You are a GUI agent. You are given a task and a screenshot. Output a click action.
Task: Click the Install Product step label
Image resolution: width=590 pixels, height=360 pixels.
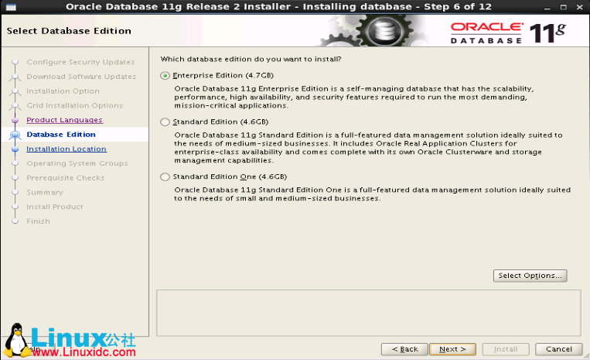pos(55,207)
